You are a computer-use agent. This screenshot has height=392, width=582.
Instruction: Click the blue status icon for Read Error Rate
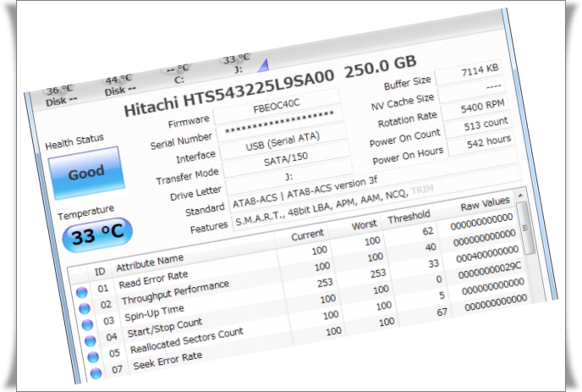(x=82, y=292)
